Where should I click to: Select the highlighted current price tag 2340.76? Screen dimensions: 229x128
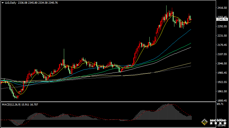point(222,19)
